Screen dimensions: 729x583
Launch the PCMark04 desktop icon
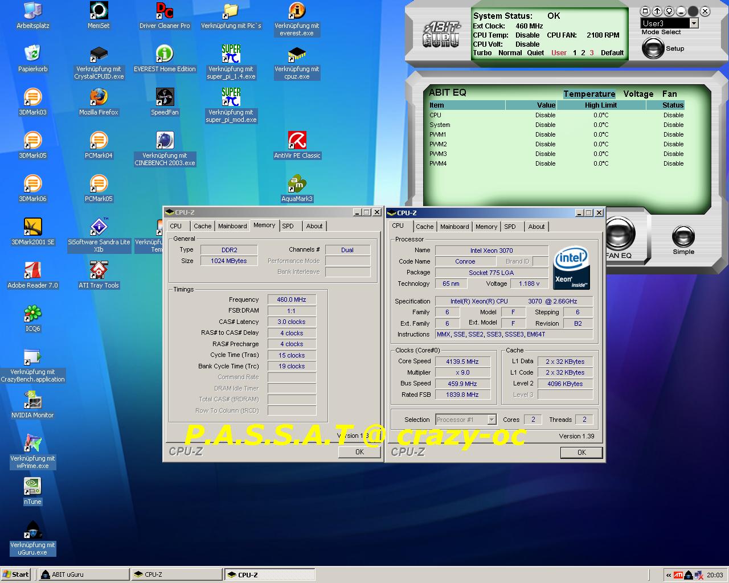coord(99,145)
